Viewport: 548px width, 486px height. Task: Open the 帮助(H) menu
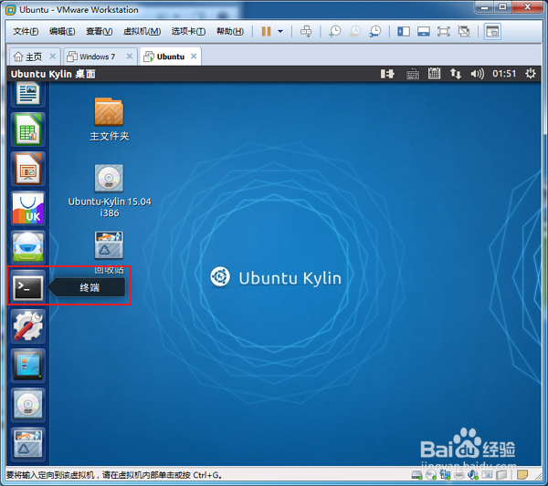pos(230,31)
